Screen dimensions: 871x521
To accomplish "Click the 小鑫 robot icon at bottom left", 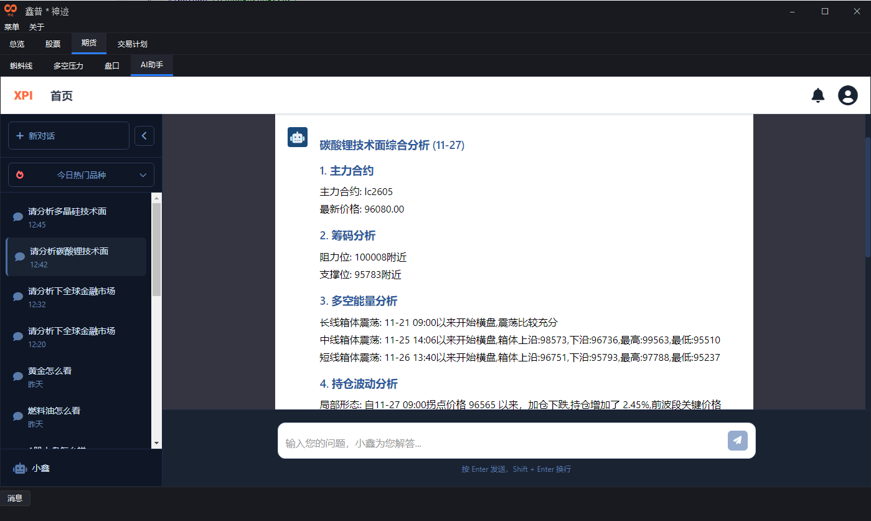I will click(x=19, y=468).
